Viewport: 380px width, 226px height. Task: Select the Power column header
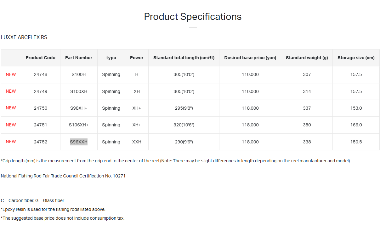point(137,58)
